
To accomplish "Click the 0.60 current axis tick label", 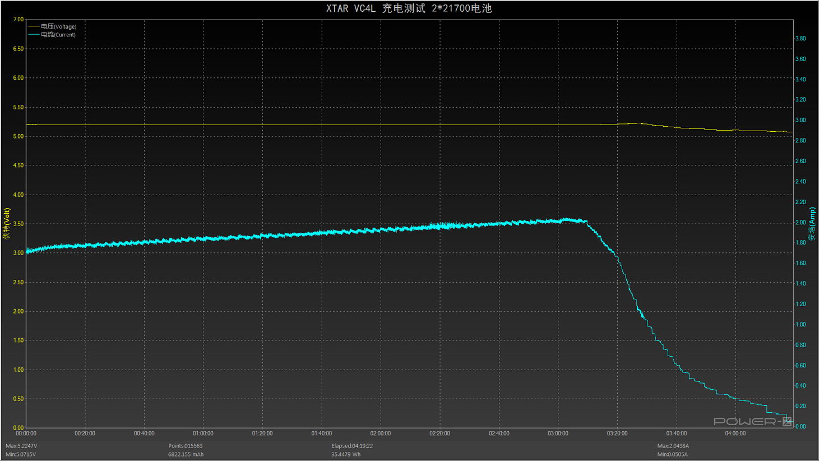I will tap(801, 366).
